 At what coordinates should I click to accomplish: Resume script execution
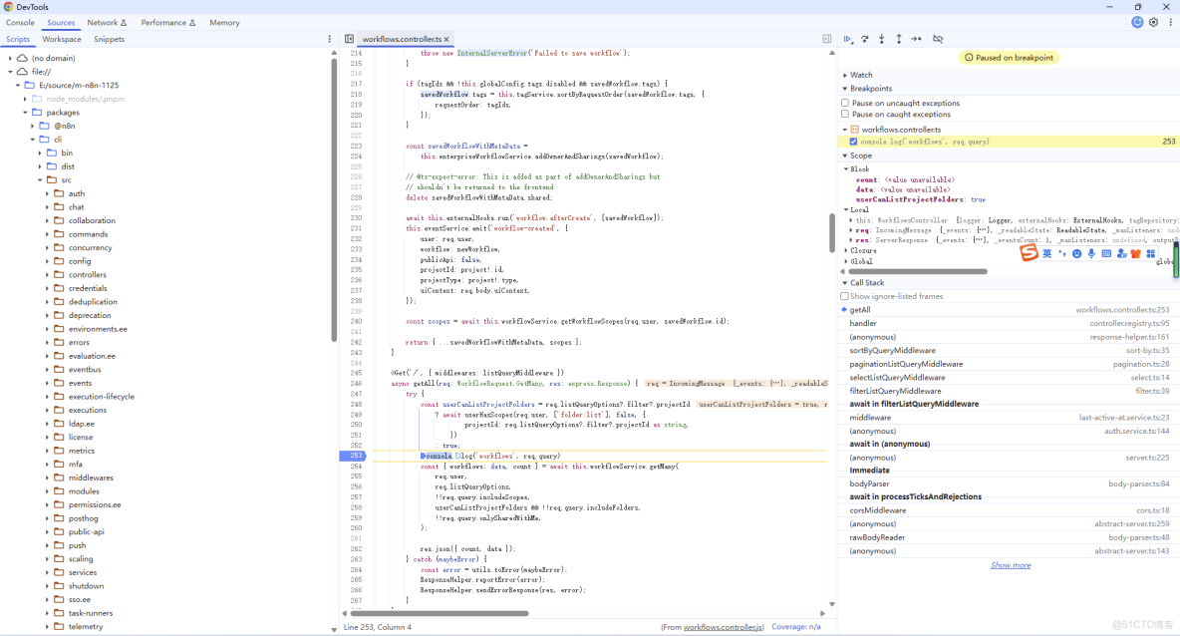[x=848, y=39]
